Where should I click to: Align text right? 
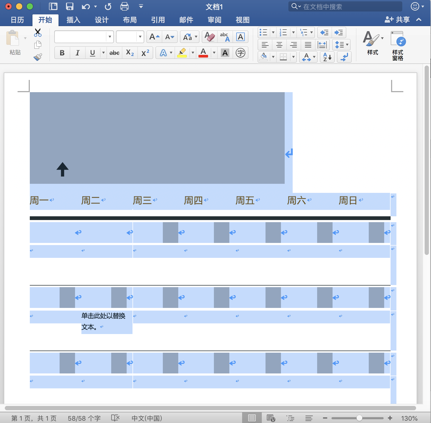pos(294,44)
